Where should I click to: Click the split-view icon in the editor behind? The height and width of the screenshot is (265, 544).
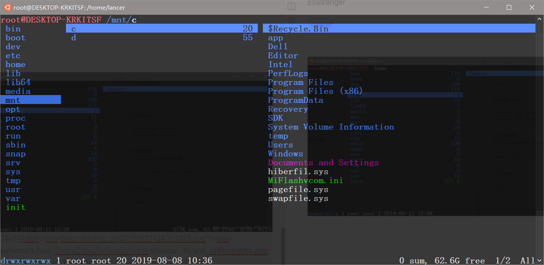point(291,6)
